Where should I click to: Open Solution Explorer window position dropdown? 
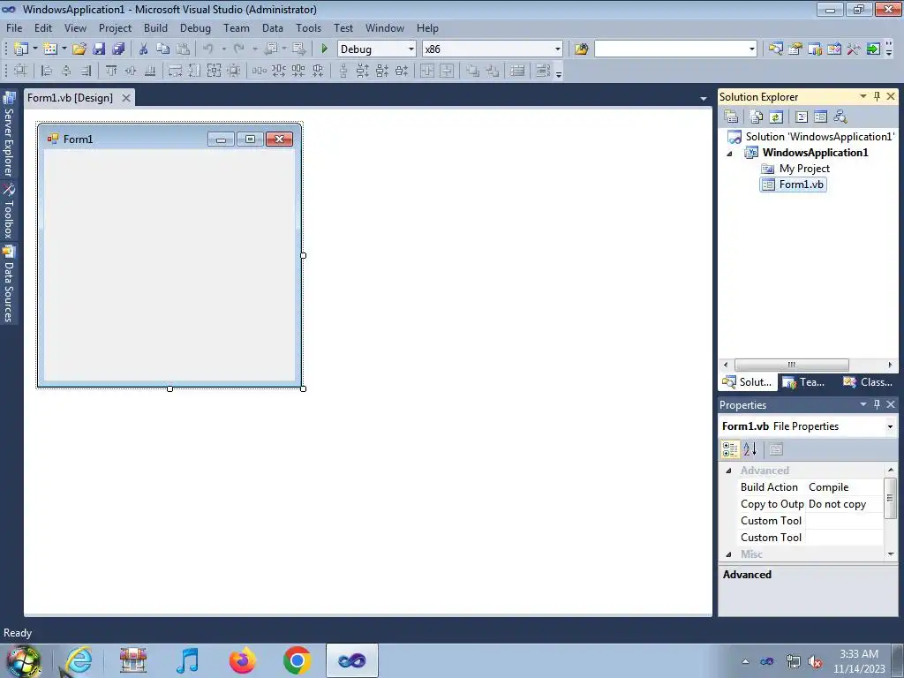click(x=863, y=96)
